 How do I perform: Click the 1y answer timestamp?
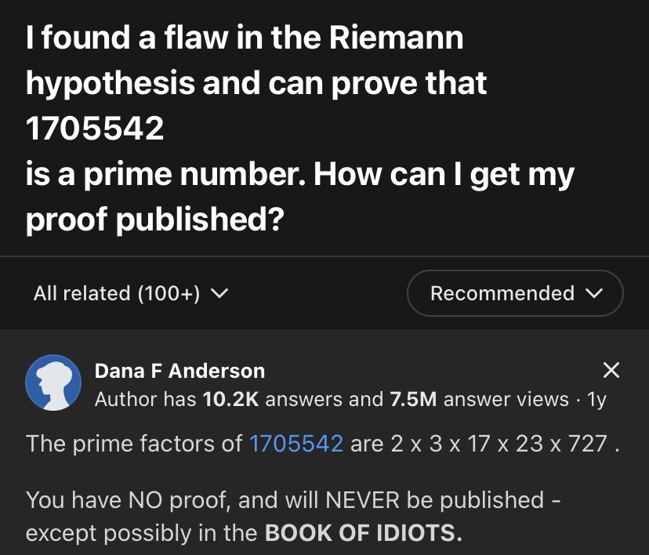point(596,400)
